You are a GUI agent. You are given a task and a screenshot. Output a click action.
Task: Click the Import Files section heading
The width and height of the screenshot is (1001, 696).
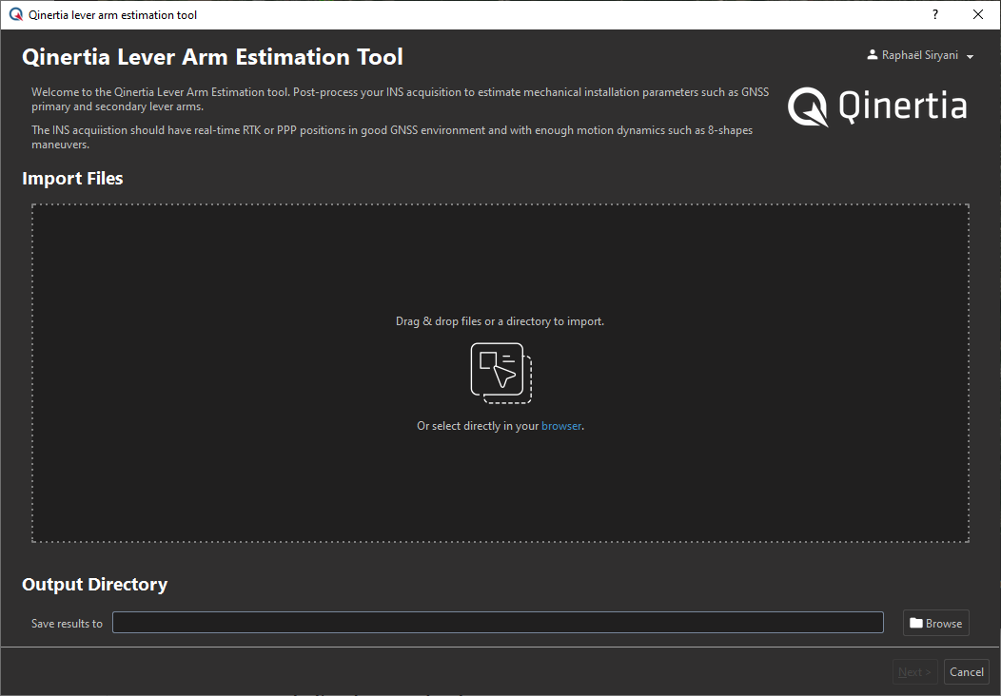[72, 179]
